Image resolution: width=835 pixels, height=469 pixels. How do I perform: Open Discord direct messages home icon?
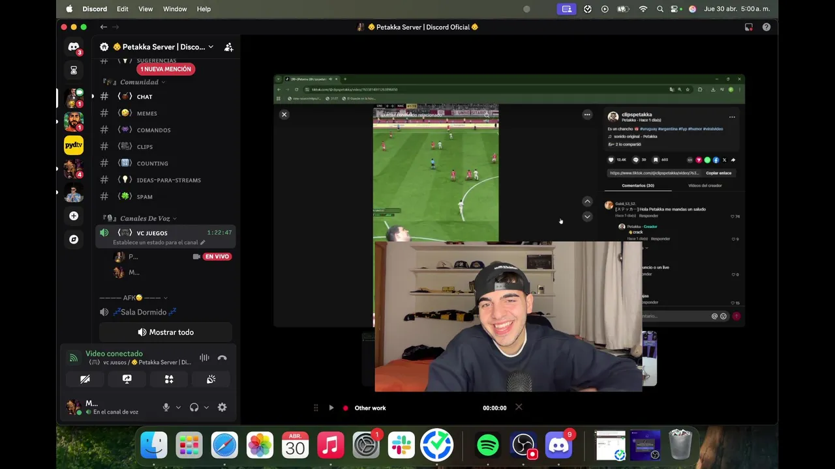[x=74, y=48]
